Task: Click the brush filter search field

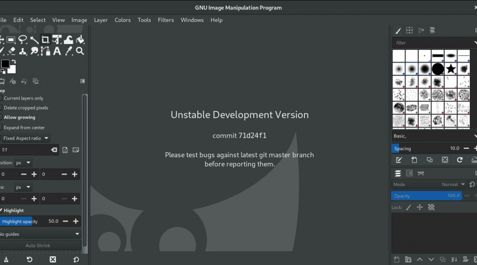Action: [432, 43]
